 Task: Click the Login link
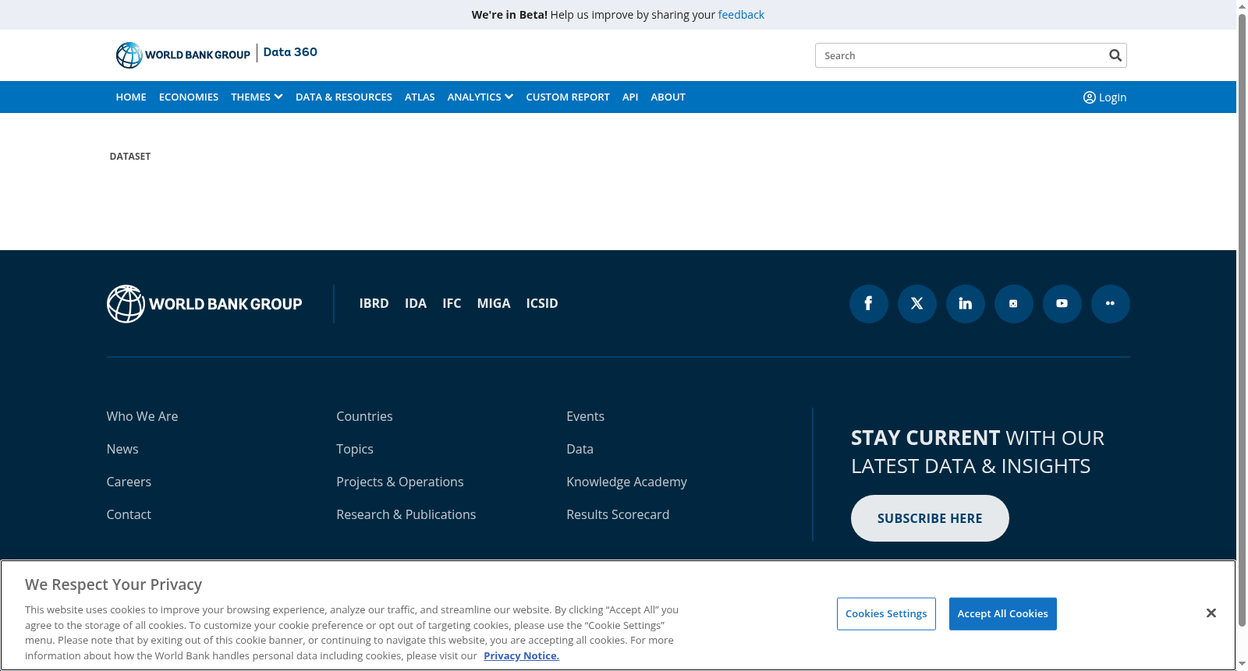1105,97
